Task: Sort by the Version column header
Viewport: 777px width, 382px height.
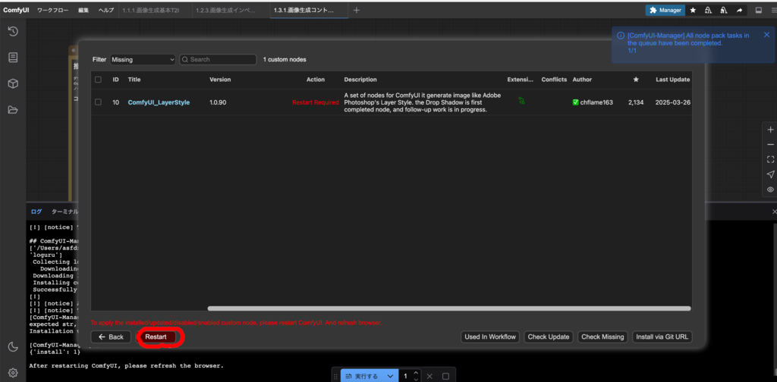Action: point(220,79)
